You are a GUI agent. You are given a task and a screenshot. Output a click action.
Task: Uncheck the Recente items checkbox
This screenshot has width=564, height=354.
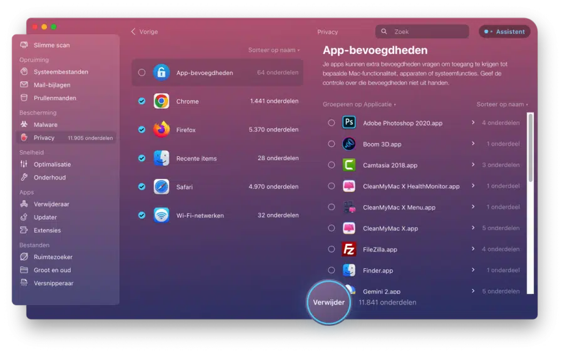[142, 158]
